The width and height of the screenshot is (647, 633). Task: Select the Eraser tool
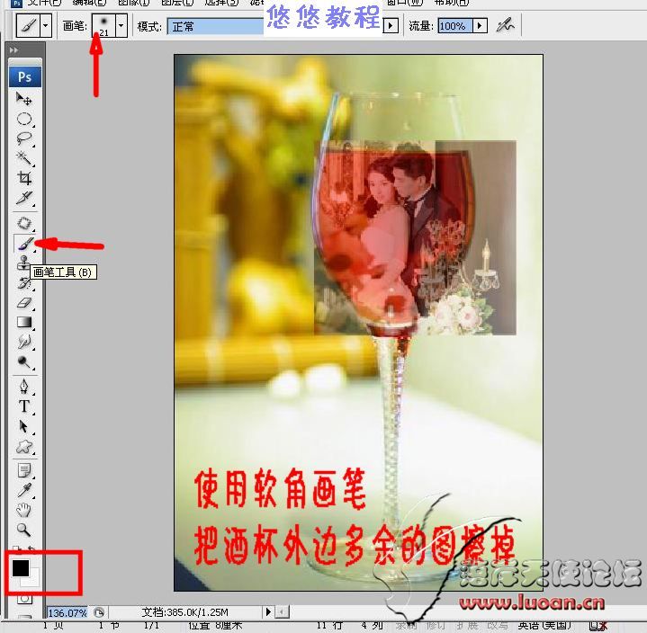(24, 303)
